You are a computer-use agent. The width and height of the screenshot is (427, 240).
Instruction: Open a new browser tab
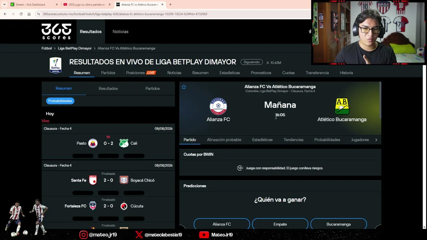(x=170, y=5)
